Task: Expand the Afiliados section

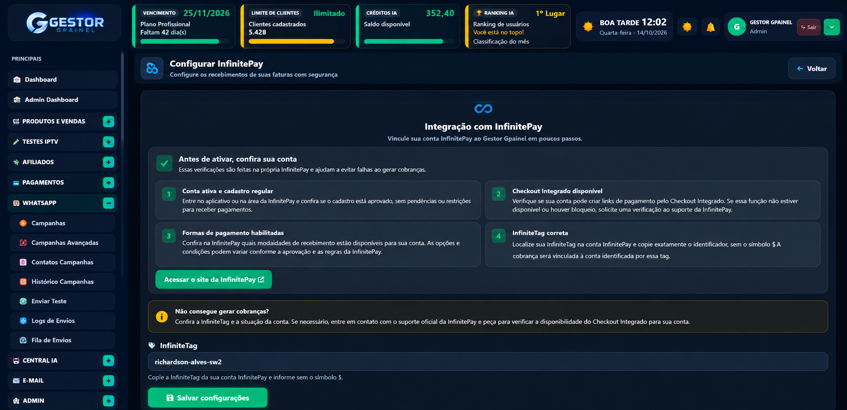Action: (x=109, y=162)
